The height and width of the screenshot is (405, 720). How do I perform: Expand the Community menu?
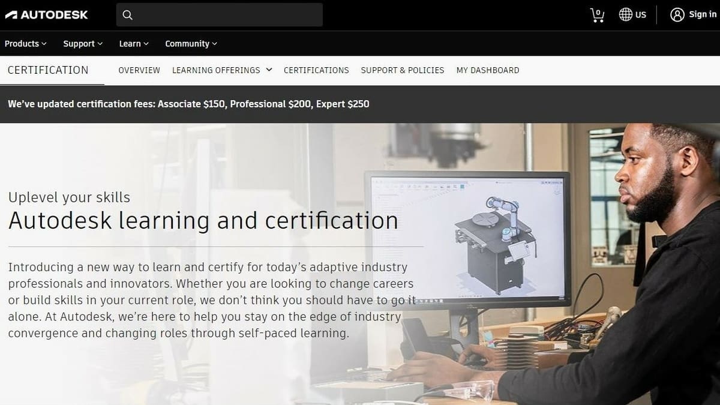pos(191,44)
